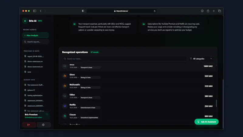Click the 380 UAH amount for Uklon

coord(208,96)
